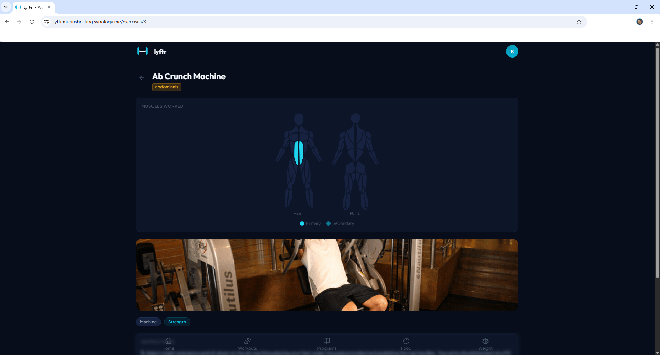This screenshot has width=660, height=355.
Task: Click the abdominals muscle tag
Action: click(x=167, y=87)
